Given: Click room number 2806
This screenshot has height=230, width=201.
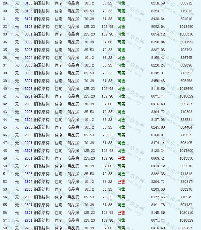Looking at the screenshot, I should pos(28,197).
